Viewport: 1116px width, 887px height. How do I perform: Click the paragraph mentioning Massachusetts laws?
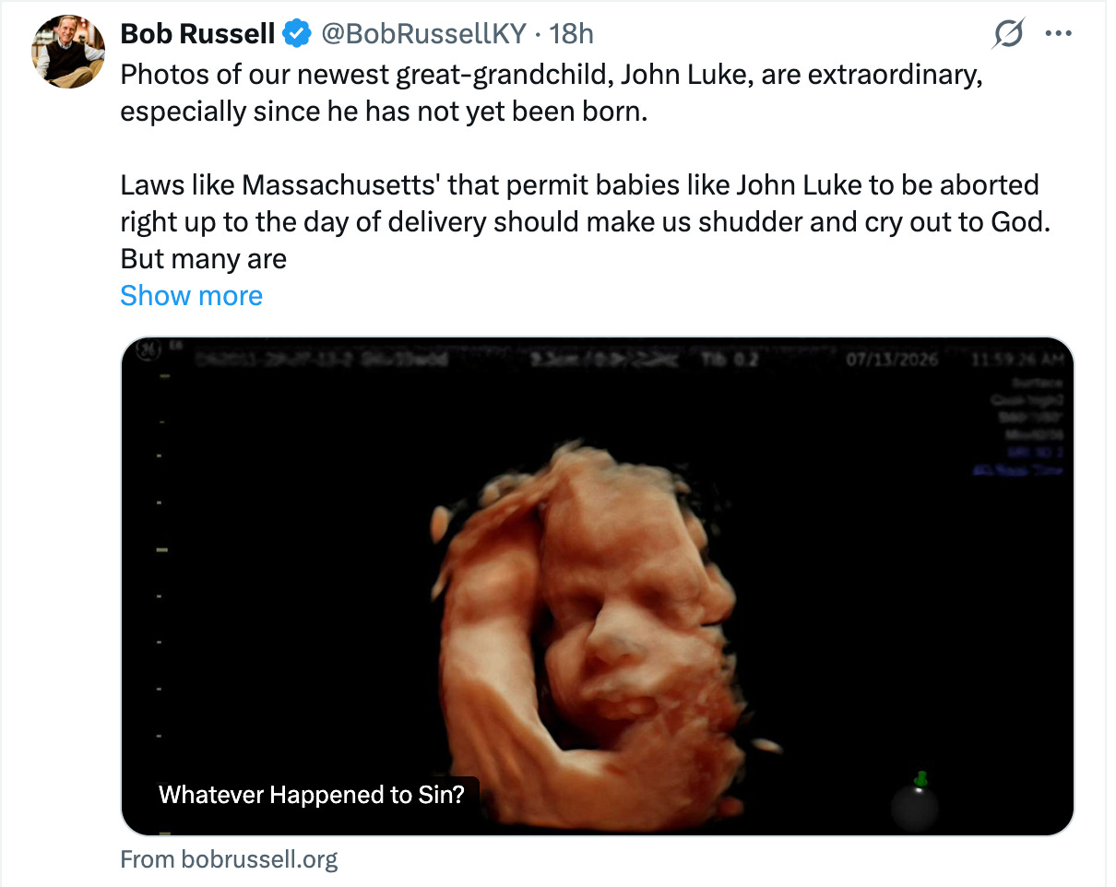[x=586, y=222]
